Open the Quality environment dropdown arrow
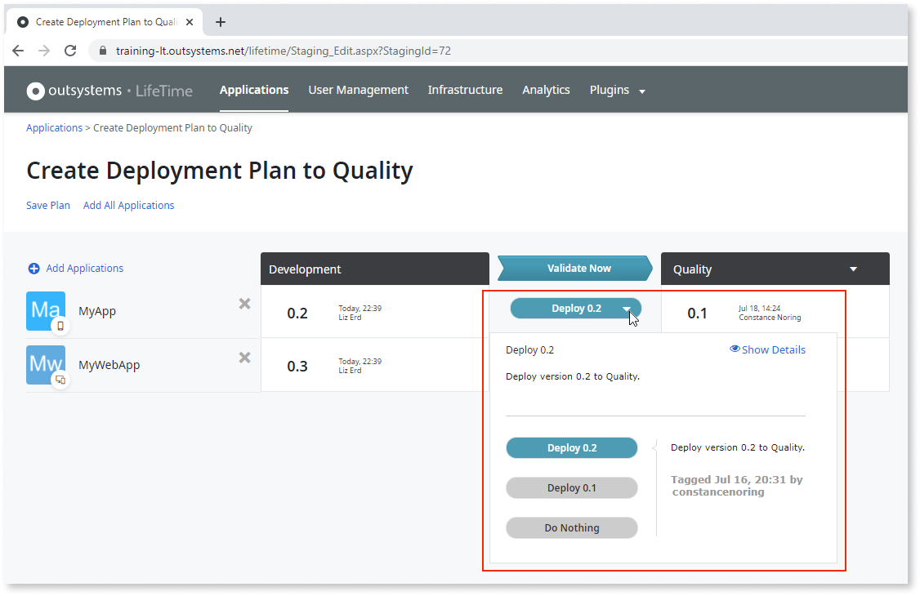This screenshot has width=920, height=596. pyautogui.click(x=853, y=268)
